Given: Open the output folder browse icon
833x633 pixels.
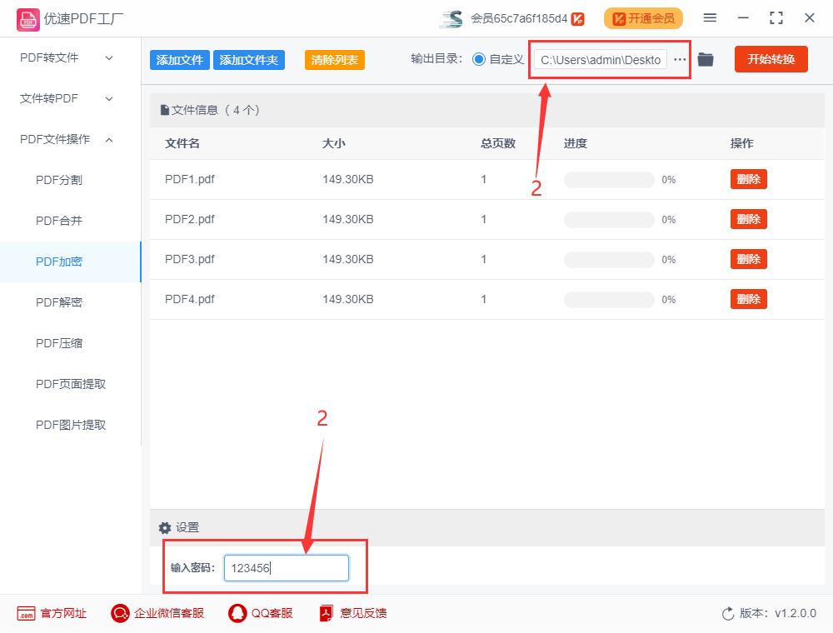Looking at the screenshot, I should [706, 59].
